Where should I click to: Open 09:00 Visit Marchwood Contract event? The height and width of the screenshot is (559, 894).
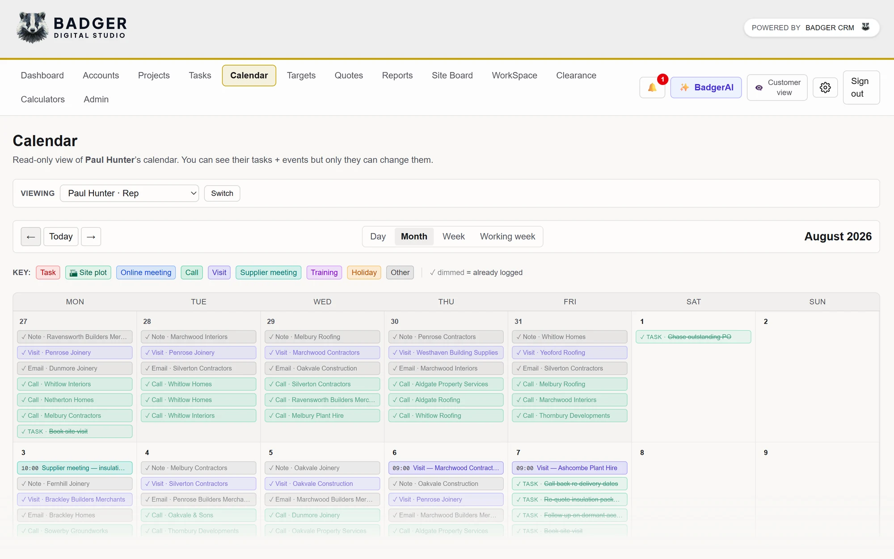tap(446, 468)
